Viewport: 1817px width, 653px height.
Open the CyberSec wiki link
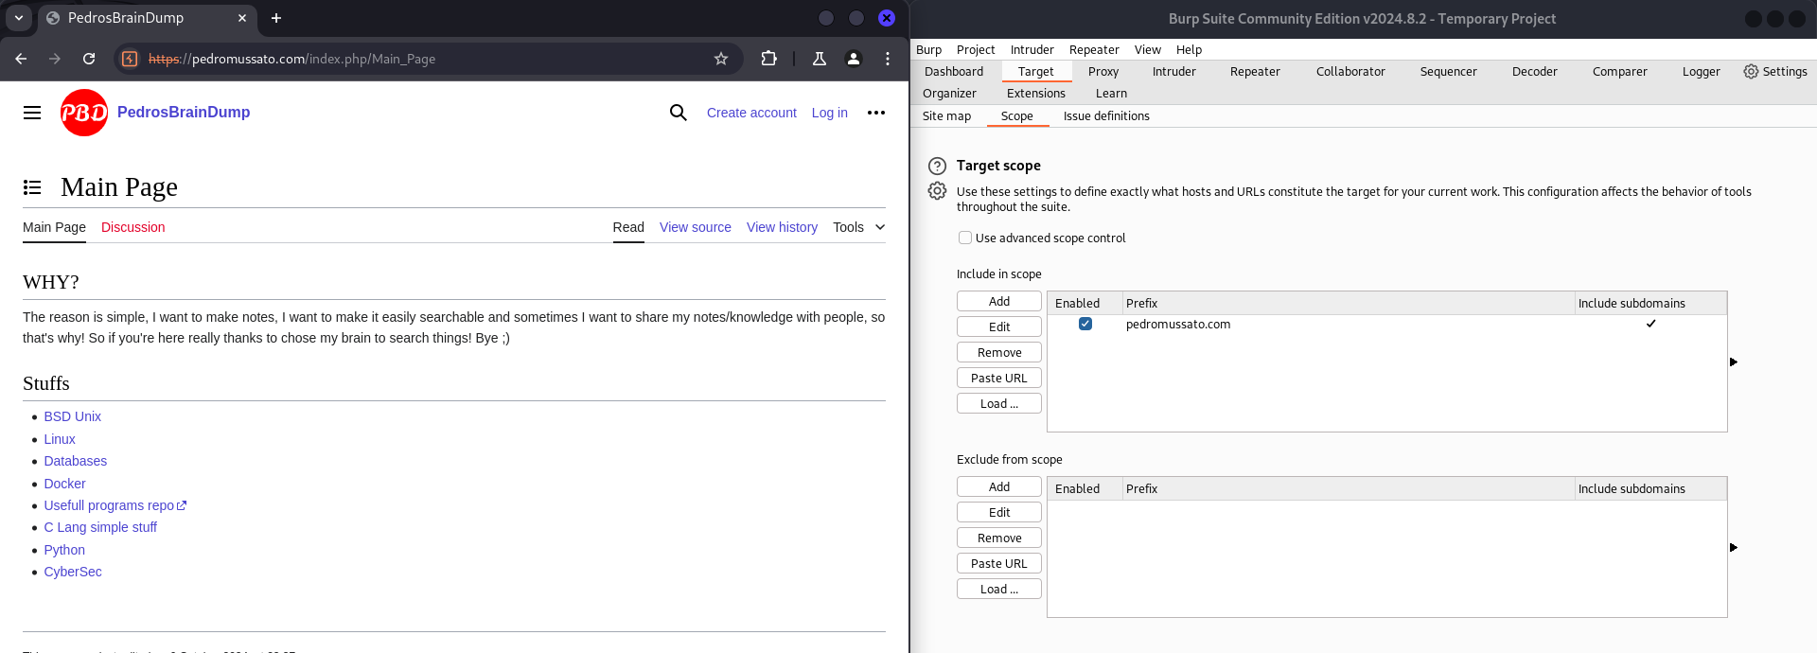(73, 572)
